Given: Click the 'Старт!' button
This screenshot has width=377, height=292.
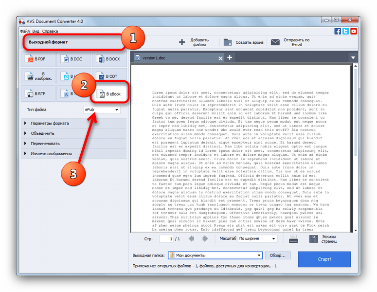Looking at the screenshot, I should coord(324,259).
